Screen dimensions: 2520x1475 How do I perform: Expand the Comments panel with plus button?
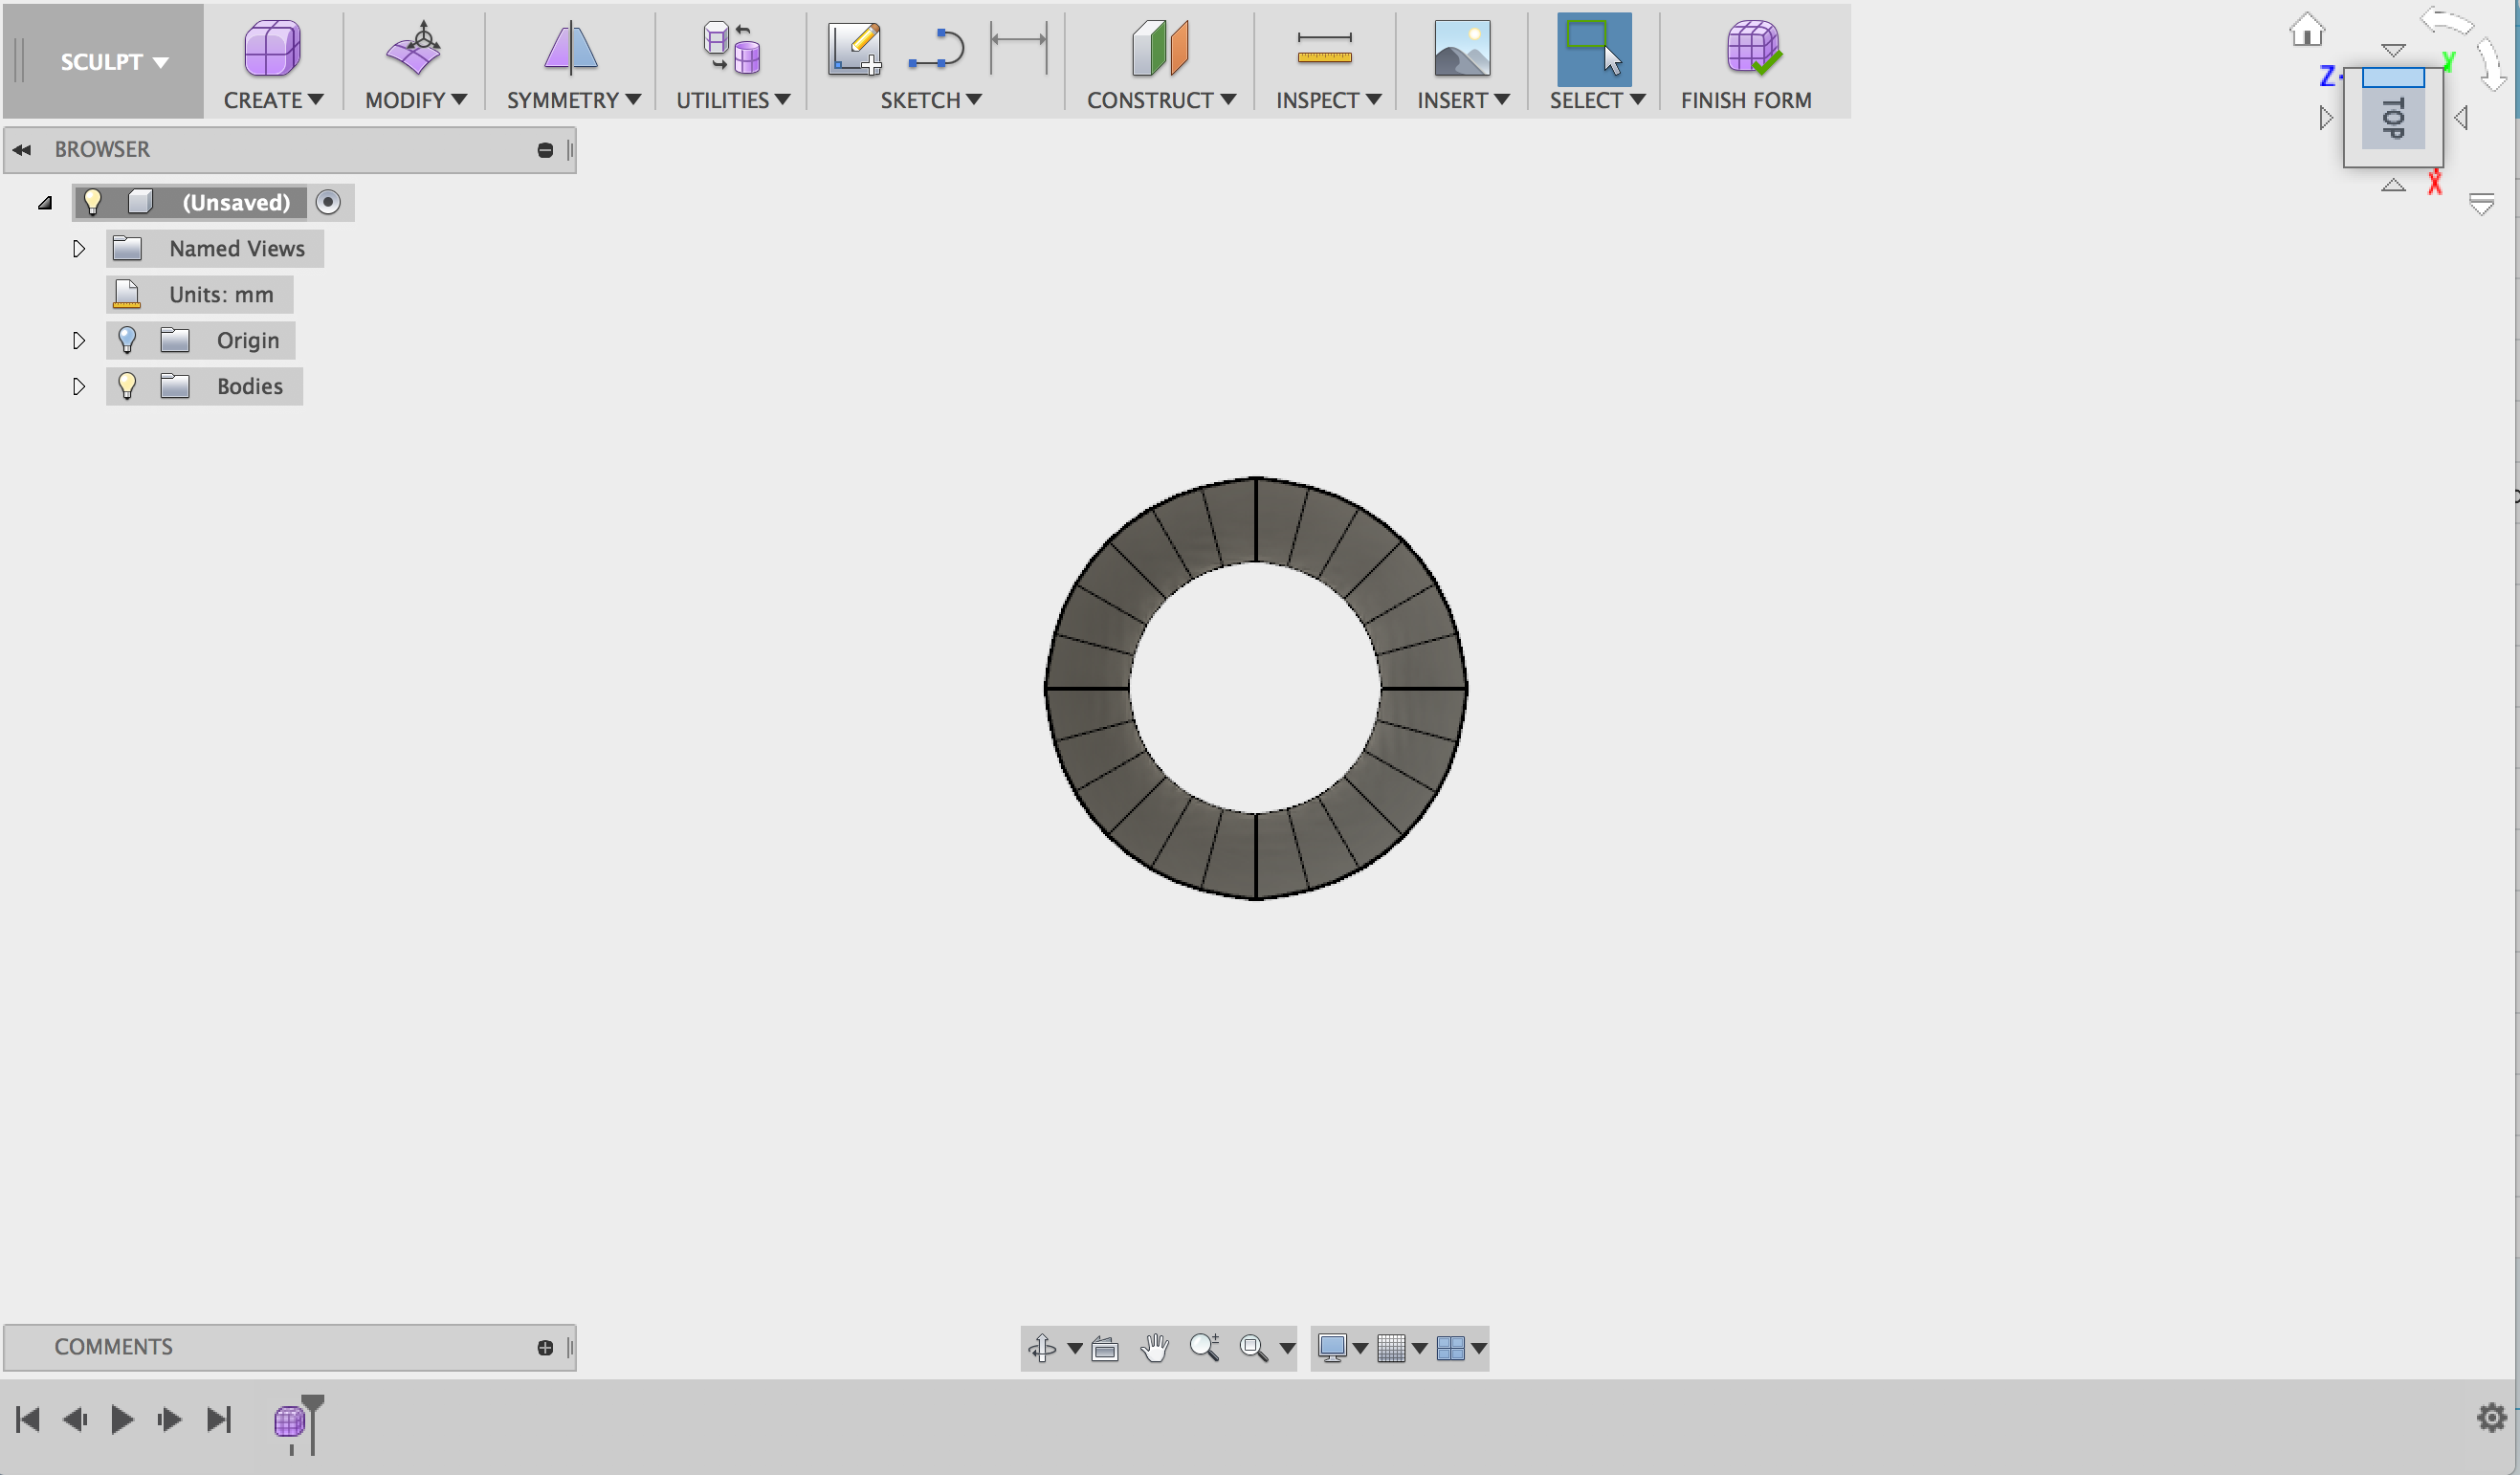[545, 1348]
